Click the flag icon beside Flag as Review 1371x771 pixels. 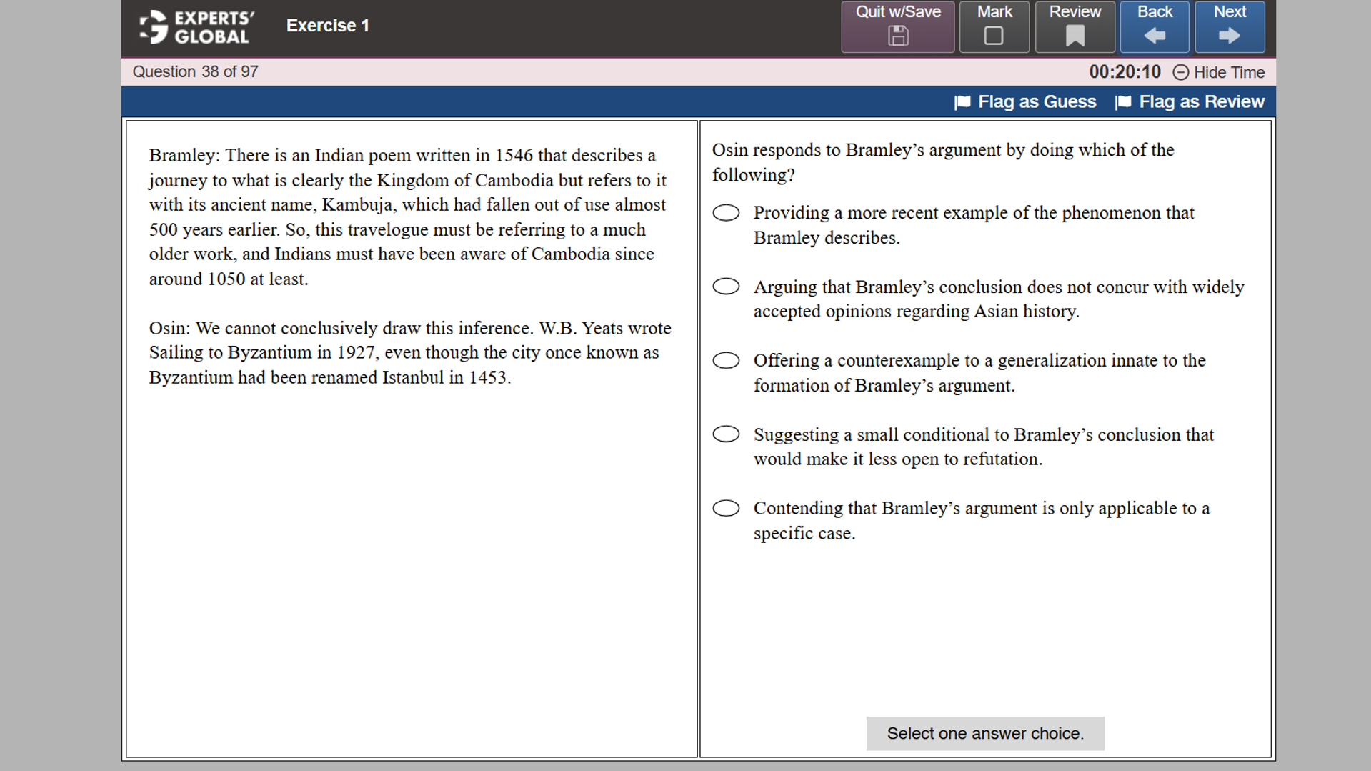(1123, 102)
